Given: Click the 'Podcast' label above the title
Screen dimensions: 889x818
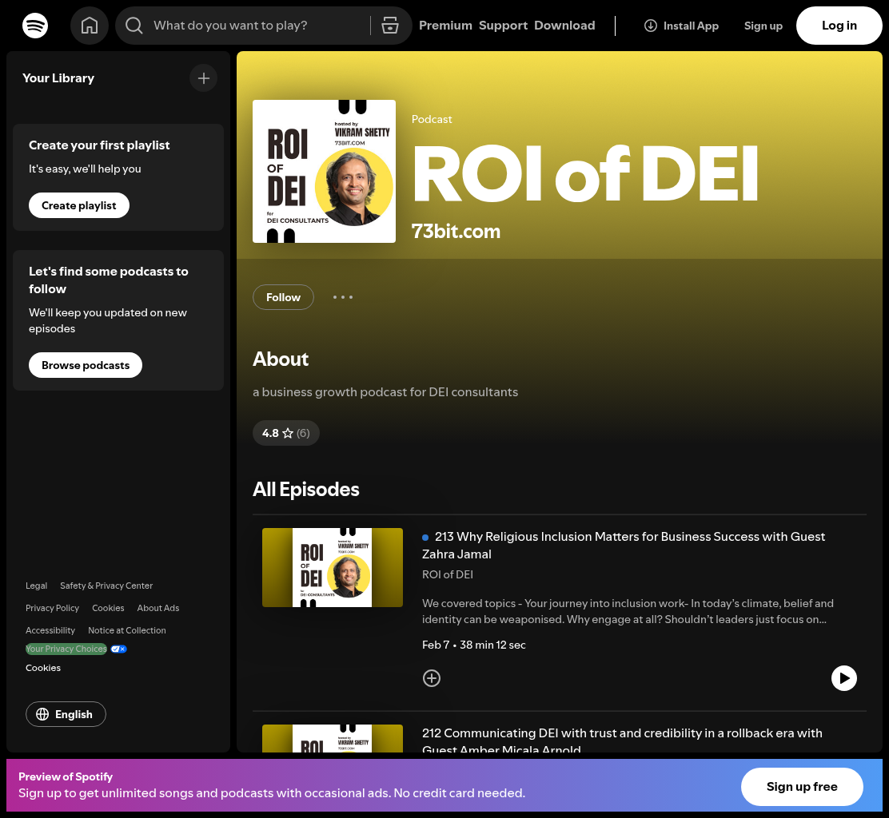Looking at the screenshot, I should click(432, 120).
